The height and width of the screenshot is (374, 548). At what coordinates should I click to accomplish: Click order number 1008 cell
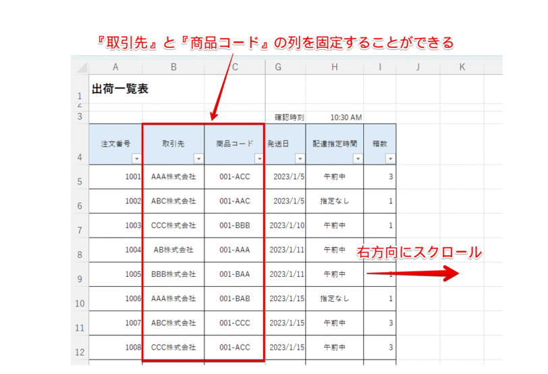point(115,348)
